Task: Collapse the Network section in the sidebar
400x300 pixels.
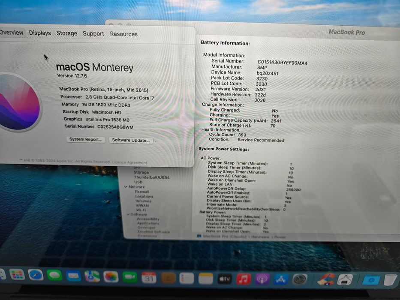Action: 126,187
